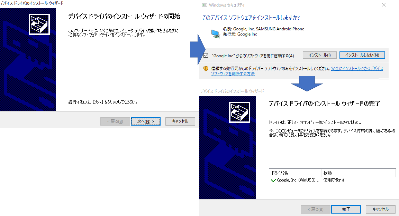Viewport: 399px width, 216px height.
Task: Click the Windows Security title bar icon
Action: click(x=204, y=5)
